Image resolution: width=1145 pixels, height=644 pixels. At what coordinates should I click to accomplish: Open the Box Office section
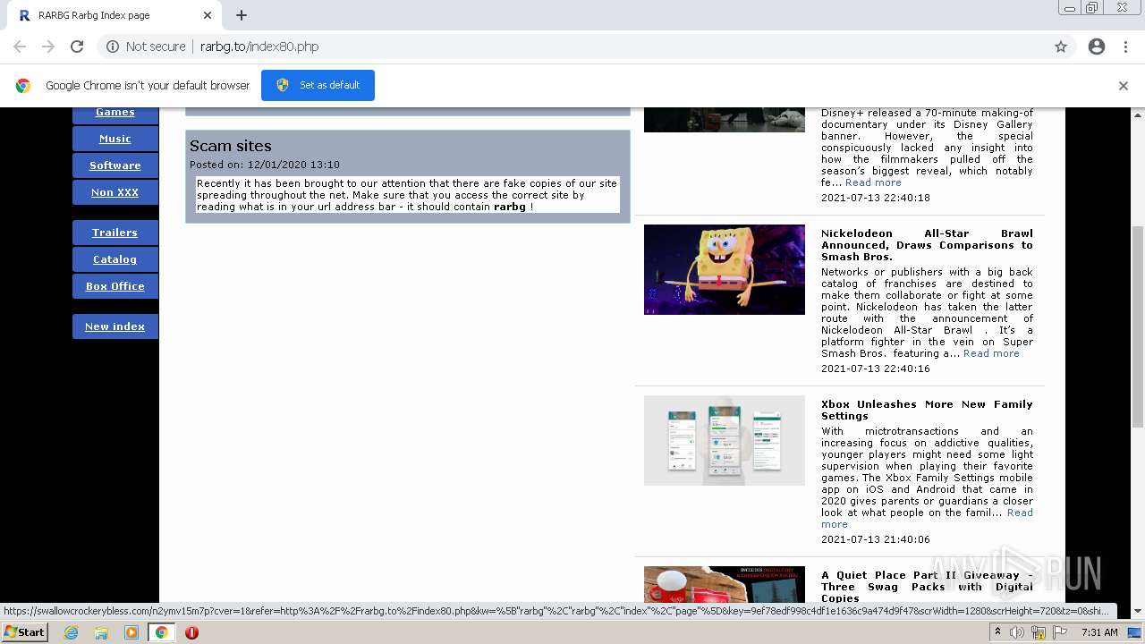click(115, 286)
